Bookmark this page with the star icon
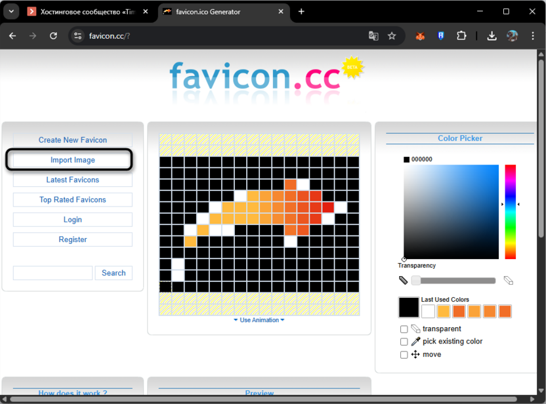 [392, 36]
